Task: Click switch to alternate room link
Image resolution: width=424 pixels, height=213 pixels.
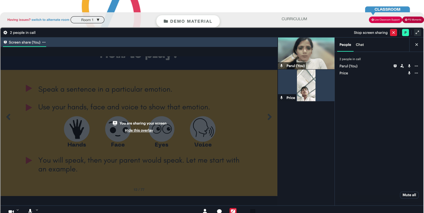Action: point(50,20)
